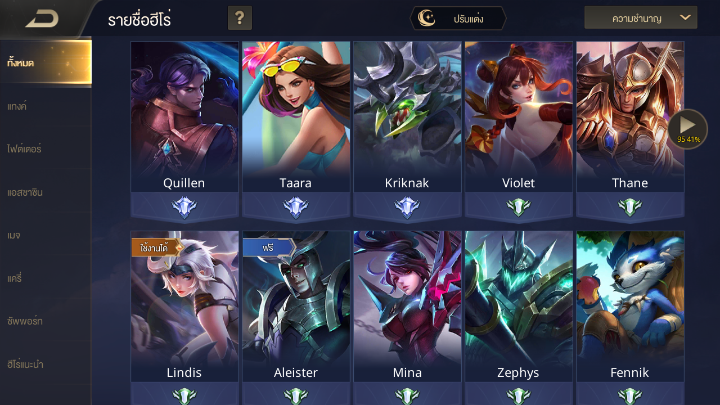Click Kriknak's blue proficiency badge
The width and height of the screenshot is (720, 405).
coord(407,208)
